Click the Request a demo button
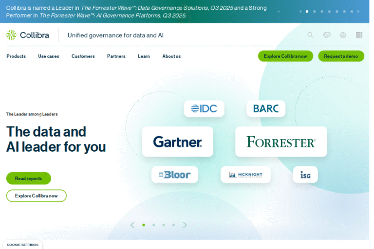The height and width of the screenshot is (249, 374). tap(341, 56)
